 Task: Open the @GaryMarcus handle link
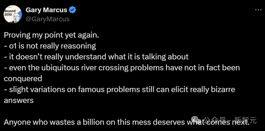[x=47, y=19]
